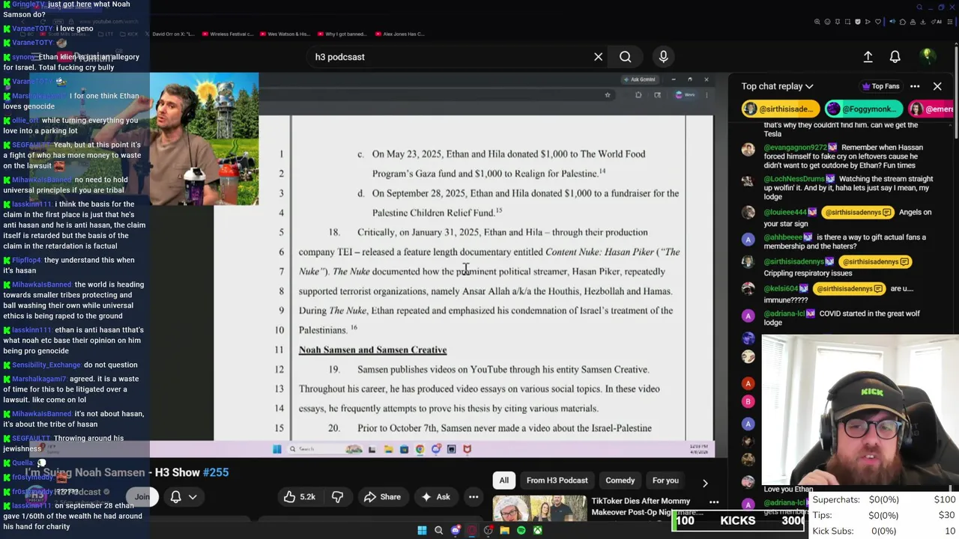Screen dimensions: 959x539
Task: Like the video with 5.2k thumbs up
Action: click(x=298, y=496)
